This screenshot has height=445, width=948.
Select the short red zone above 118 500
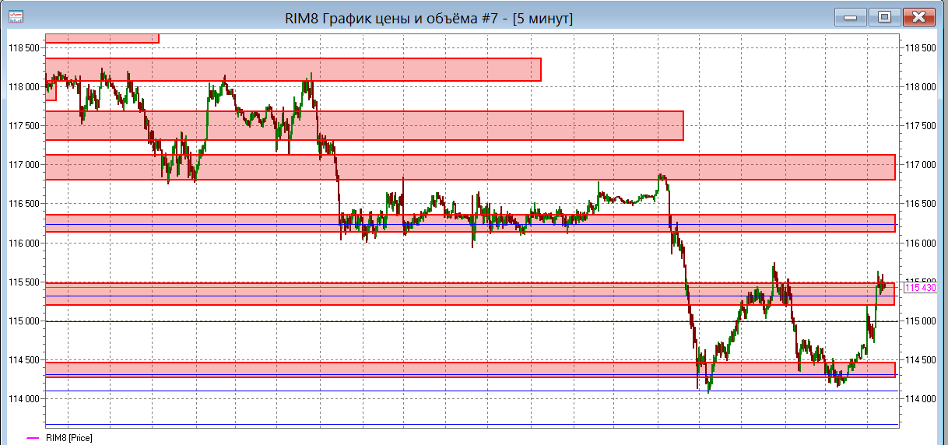click(102, 38)
